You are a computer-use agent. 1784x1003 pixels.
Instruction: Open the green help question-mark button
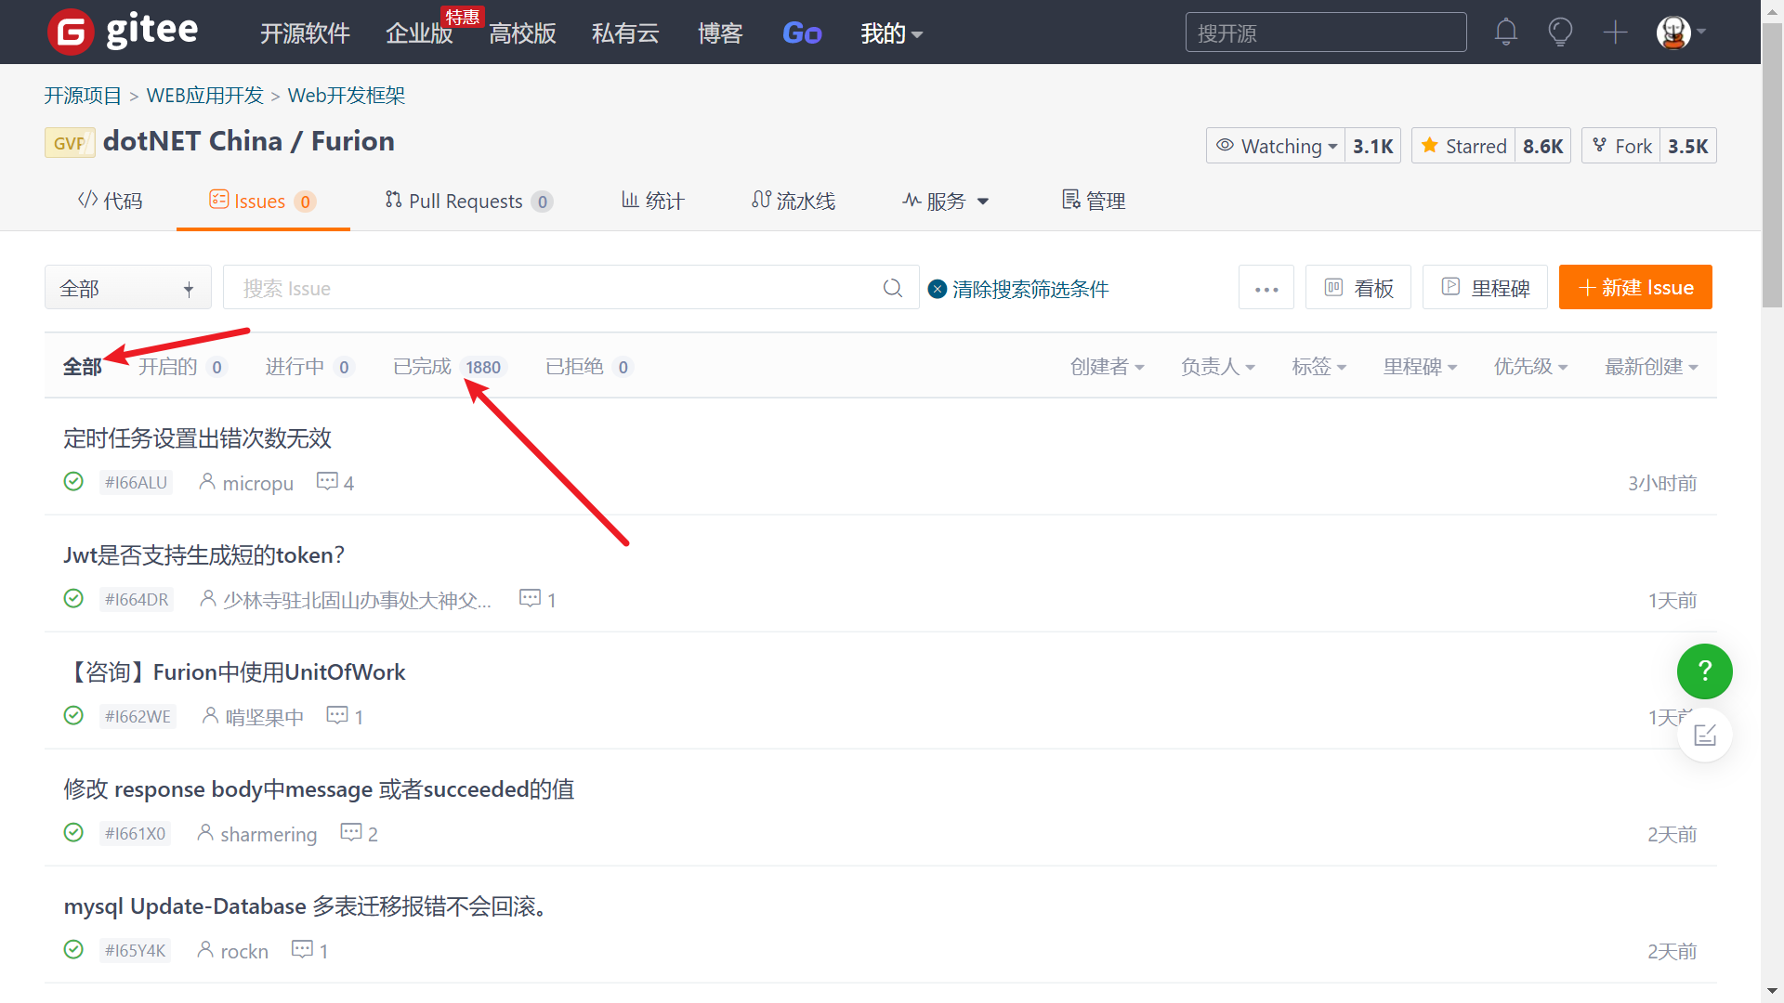pyautogui.click(x=1704, y=671)
